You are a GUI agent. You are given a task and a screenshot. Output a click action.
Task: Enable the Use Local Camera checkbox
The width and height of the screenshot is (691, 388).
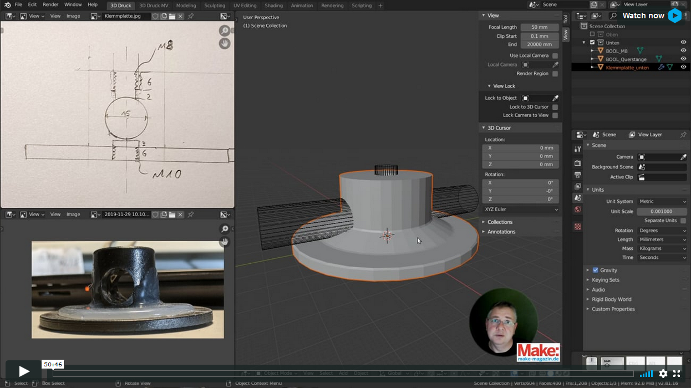pos(555,56)
